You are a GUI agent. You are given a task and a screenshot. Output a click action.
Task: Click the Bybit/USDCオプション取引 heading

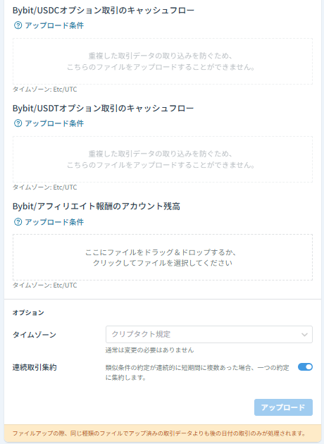coord(104,10)
